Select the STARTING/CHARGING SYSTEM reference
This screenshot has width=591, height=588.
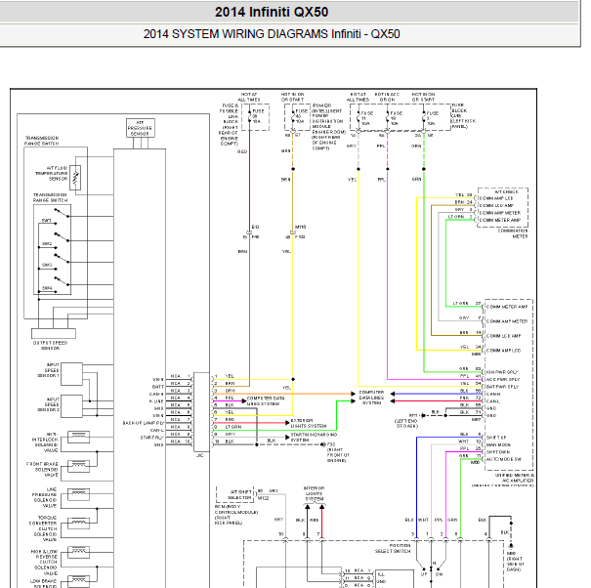click(314, 438)
